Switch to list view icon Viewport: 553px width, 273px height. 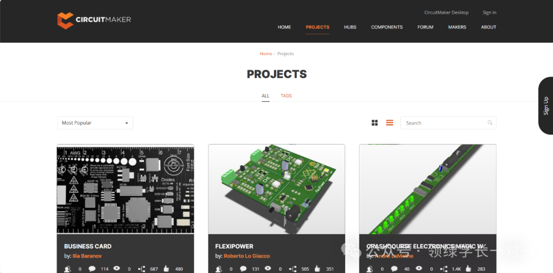[389, 123]
